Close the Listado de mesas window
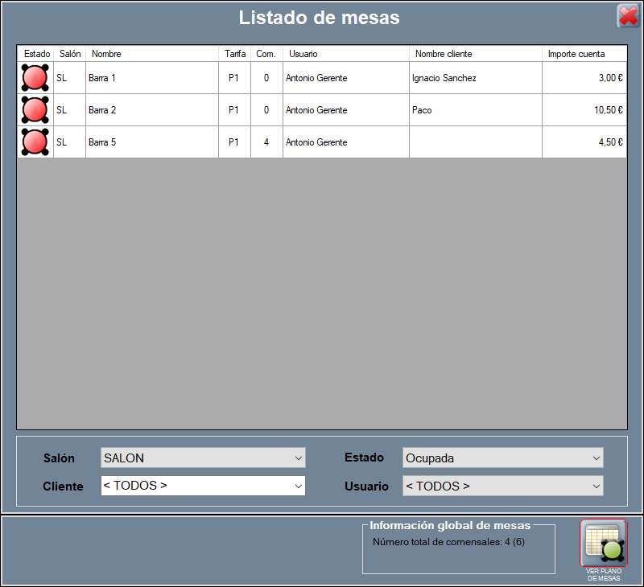The height and width of the screenshot is (587, 644). [628, 16]
